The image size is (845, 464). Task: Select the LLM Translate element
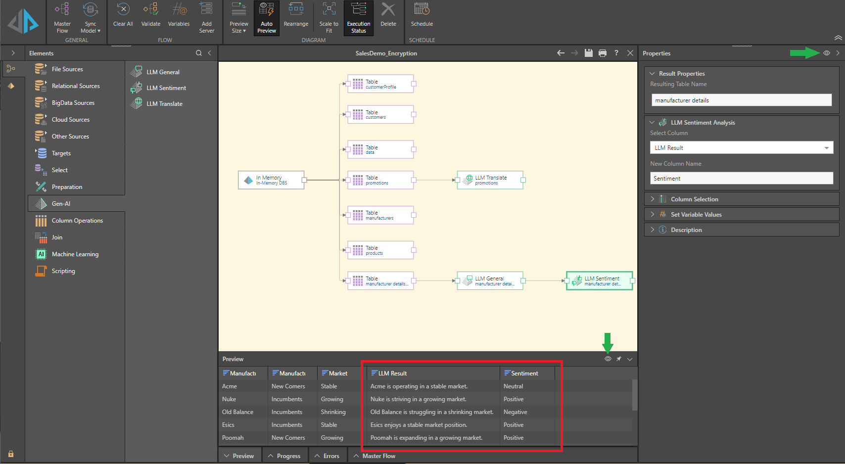[x=164, y=104]
